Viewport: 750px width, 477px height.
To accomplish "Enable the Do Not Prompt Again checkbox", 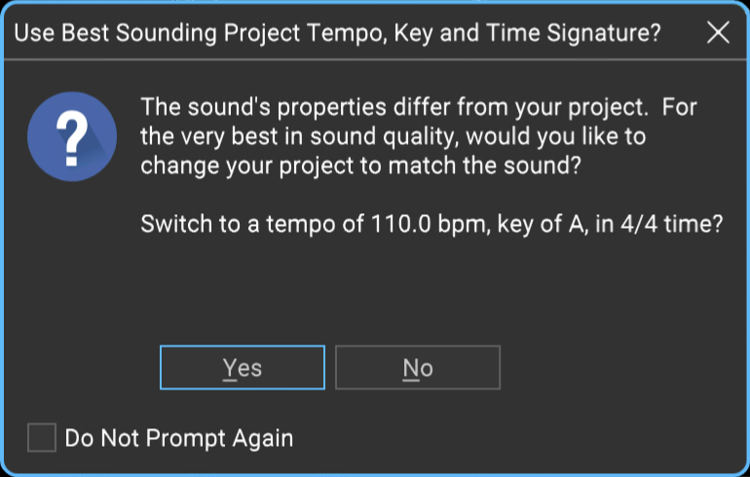I will coord(42,437).
